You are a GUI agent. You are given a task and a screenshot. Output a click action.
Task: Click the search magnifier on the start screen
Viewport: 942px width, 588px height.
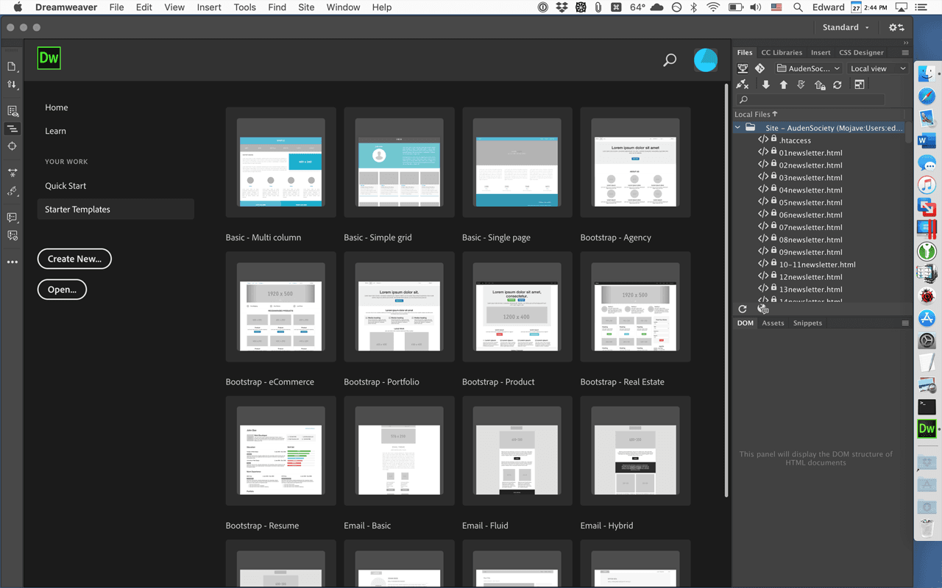coord(670,60)
